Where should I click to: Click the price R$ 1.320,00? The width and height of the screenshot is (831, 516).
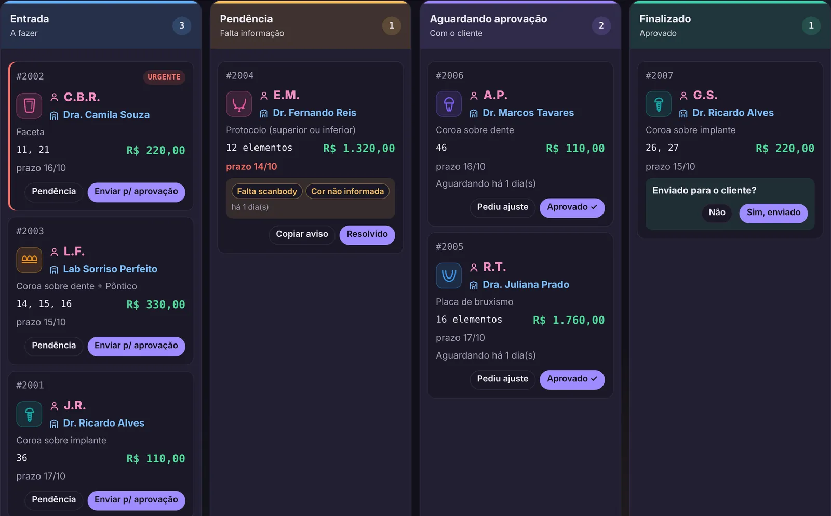pyautogui.click(x=359, y=149)
